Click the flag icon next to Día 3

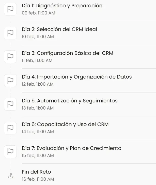[x=10, y=57]
